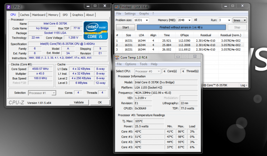
Task: Click the Log button in LinX status bar
Action: point(243,85)
